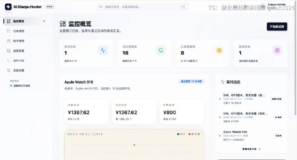Screen dimensions: 297x160
Task: Click the green search icon on 已扫描商品 card
Action: (x=161, y=50)
